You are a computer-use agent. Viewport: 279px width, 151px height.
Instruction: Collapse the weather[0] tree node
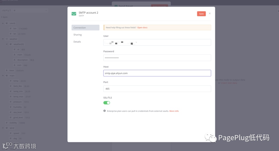tap(7, 44)
